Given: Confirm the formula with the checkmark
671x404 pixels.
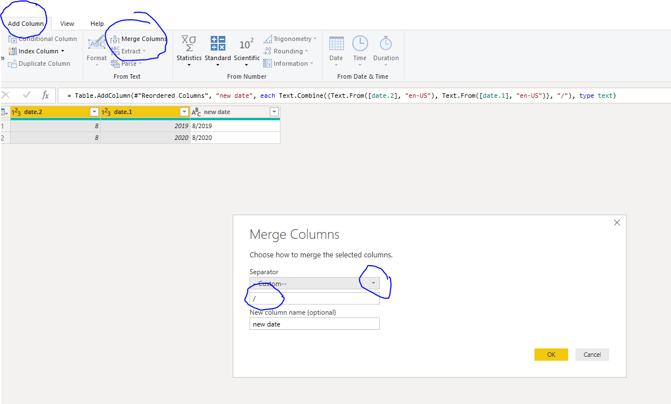Looking at the screenshot, I should point(26,95).
